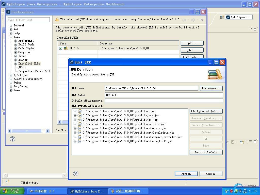The width and height of the screenshot is (260, 195).
Task: Focus the JRE name field
Action: (164, 95)
